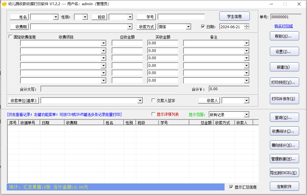Tick the 显示详情列表 checkbox
This screenshot has height=195, width=307.
point(154,114)
